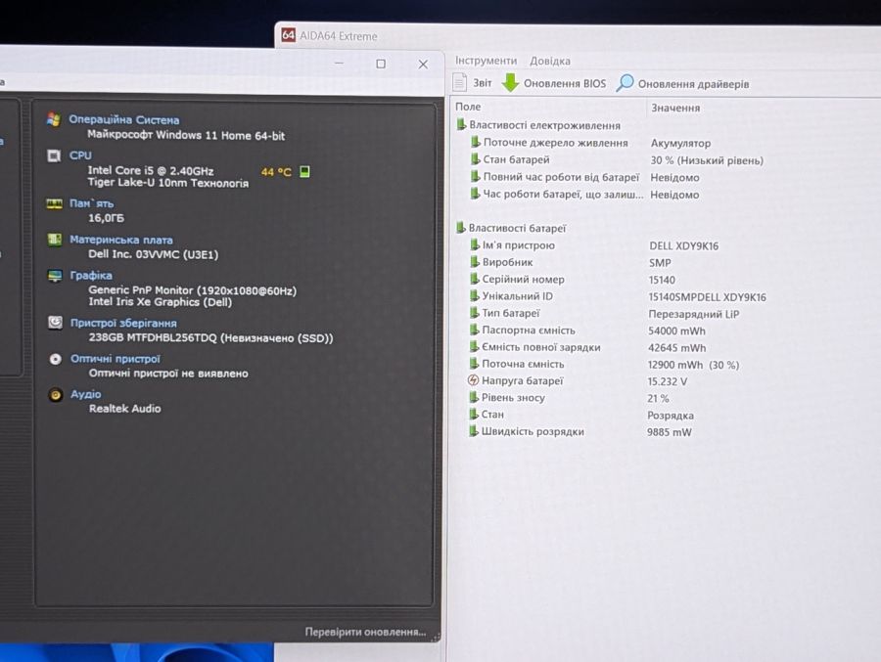This screenshot has width=881, height=662.
Task: Click the chip icon next to CPU
Action: click(54, 155)
